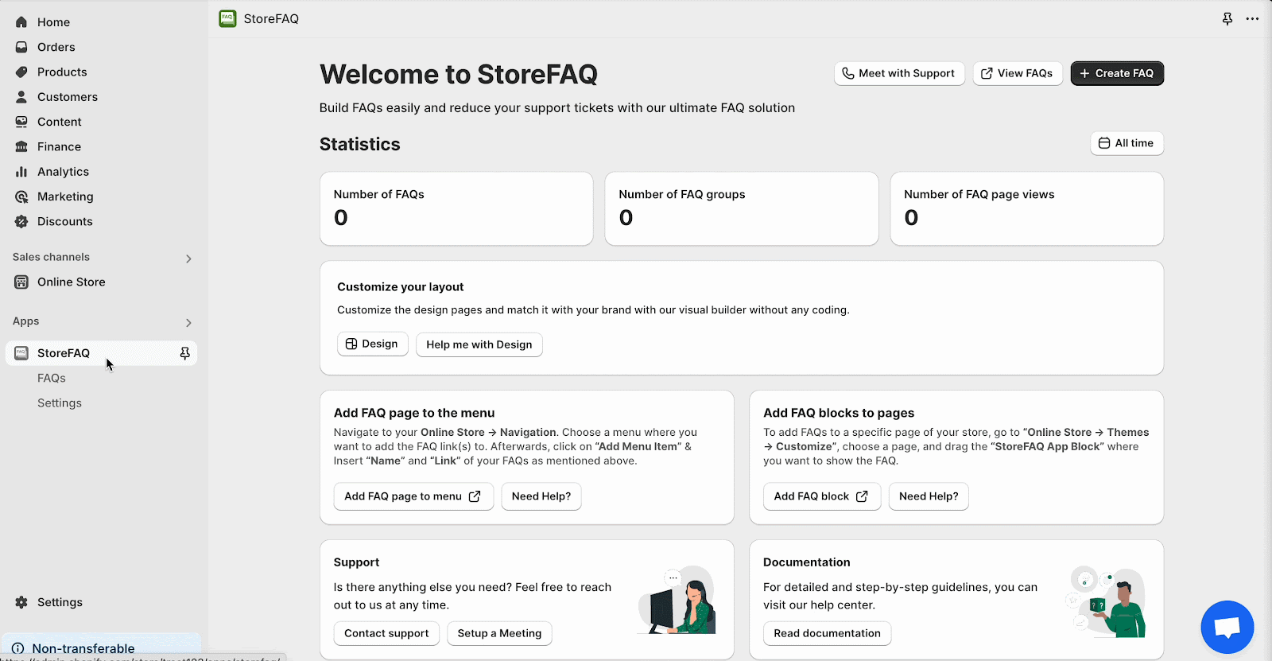
Task: Unpin StoreFAQ using sidebar pin icon
Action: pyautogui.click(x=184, y=353)
